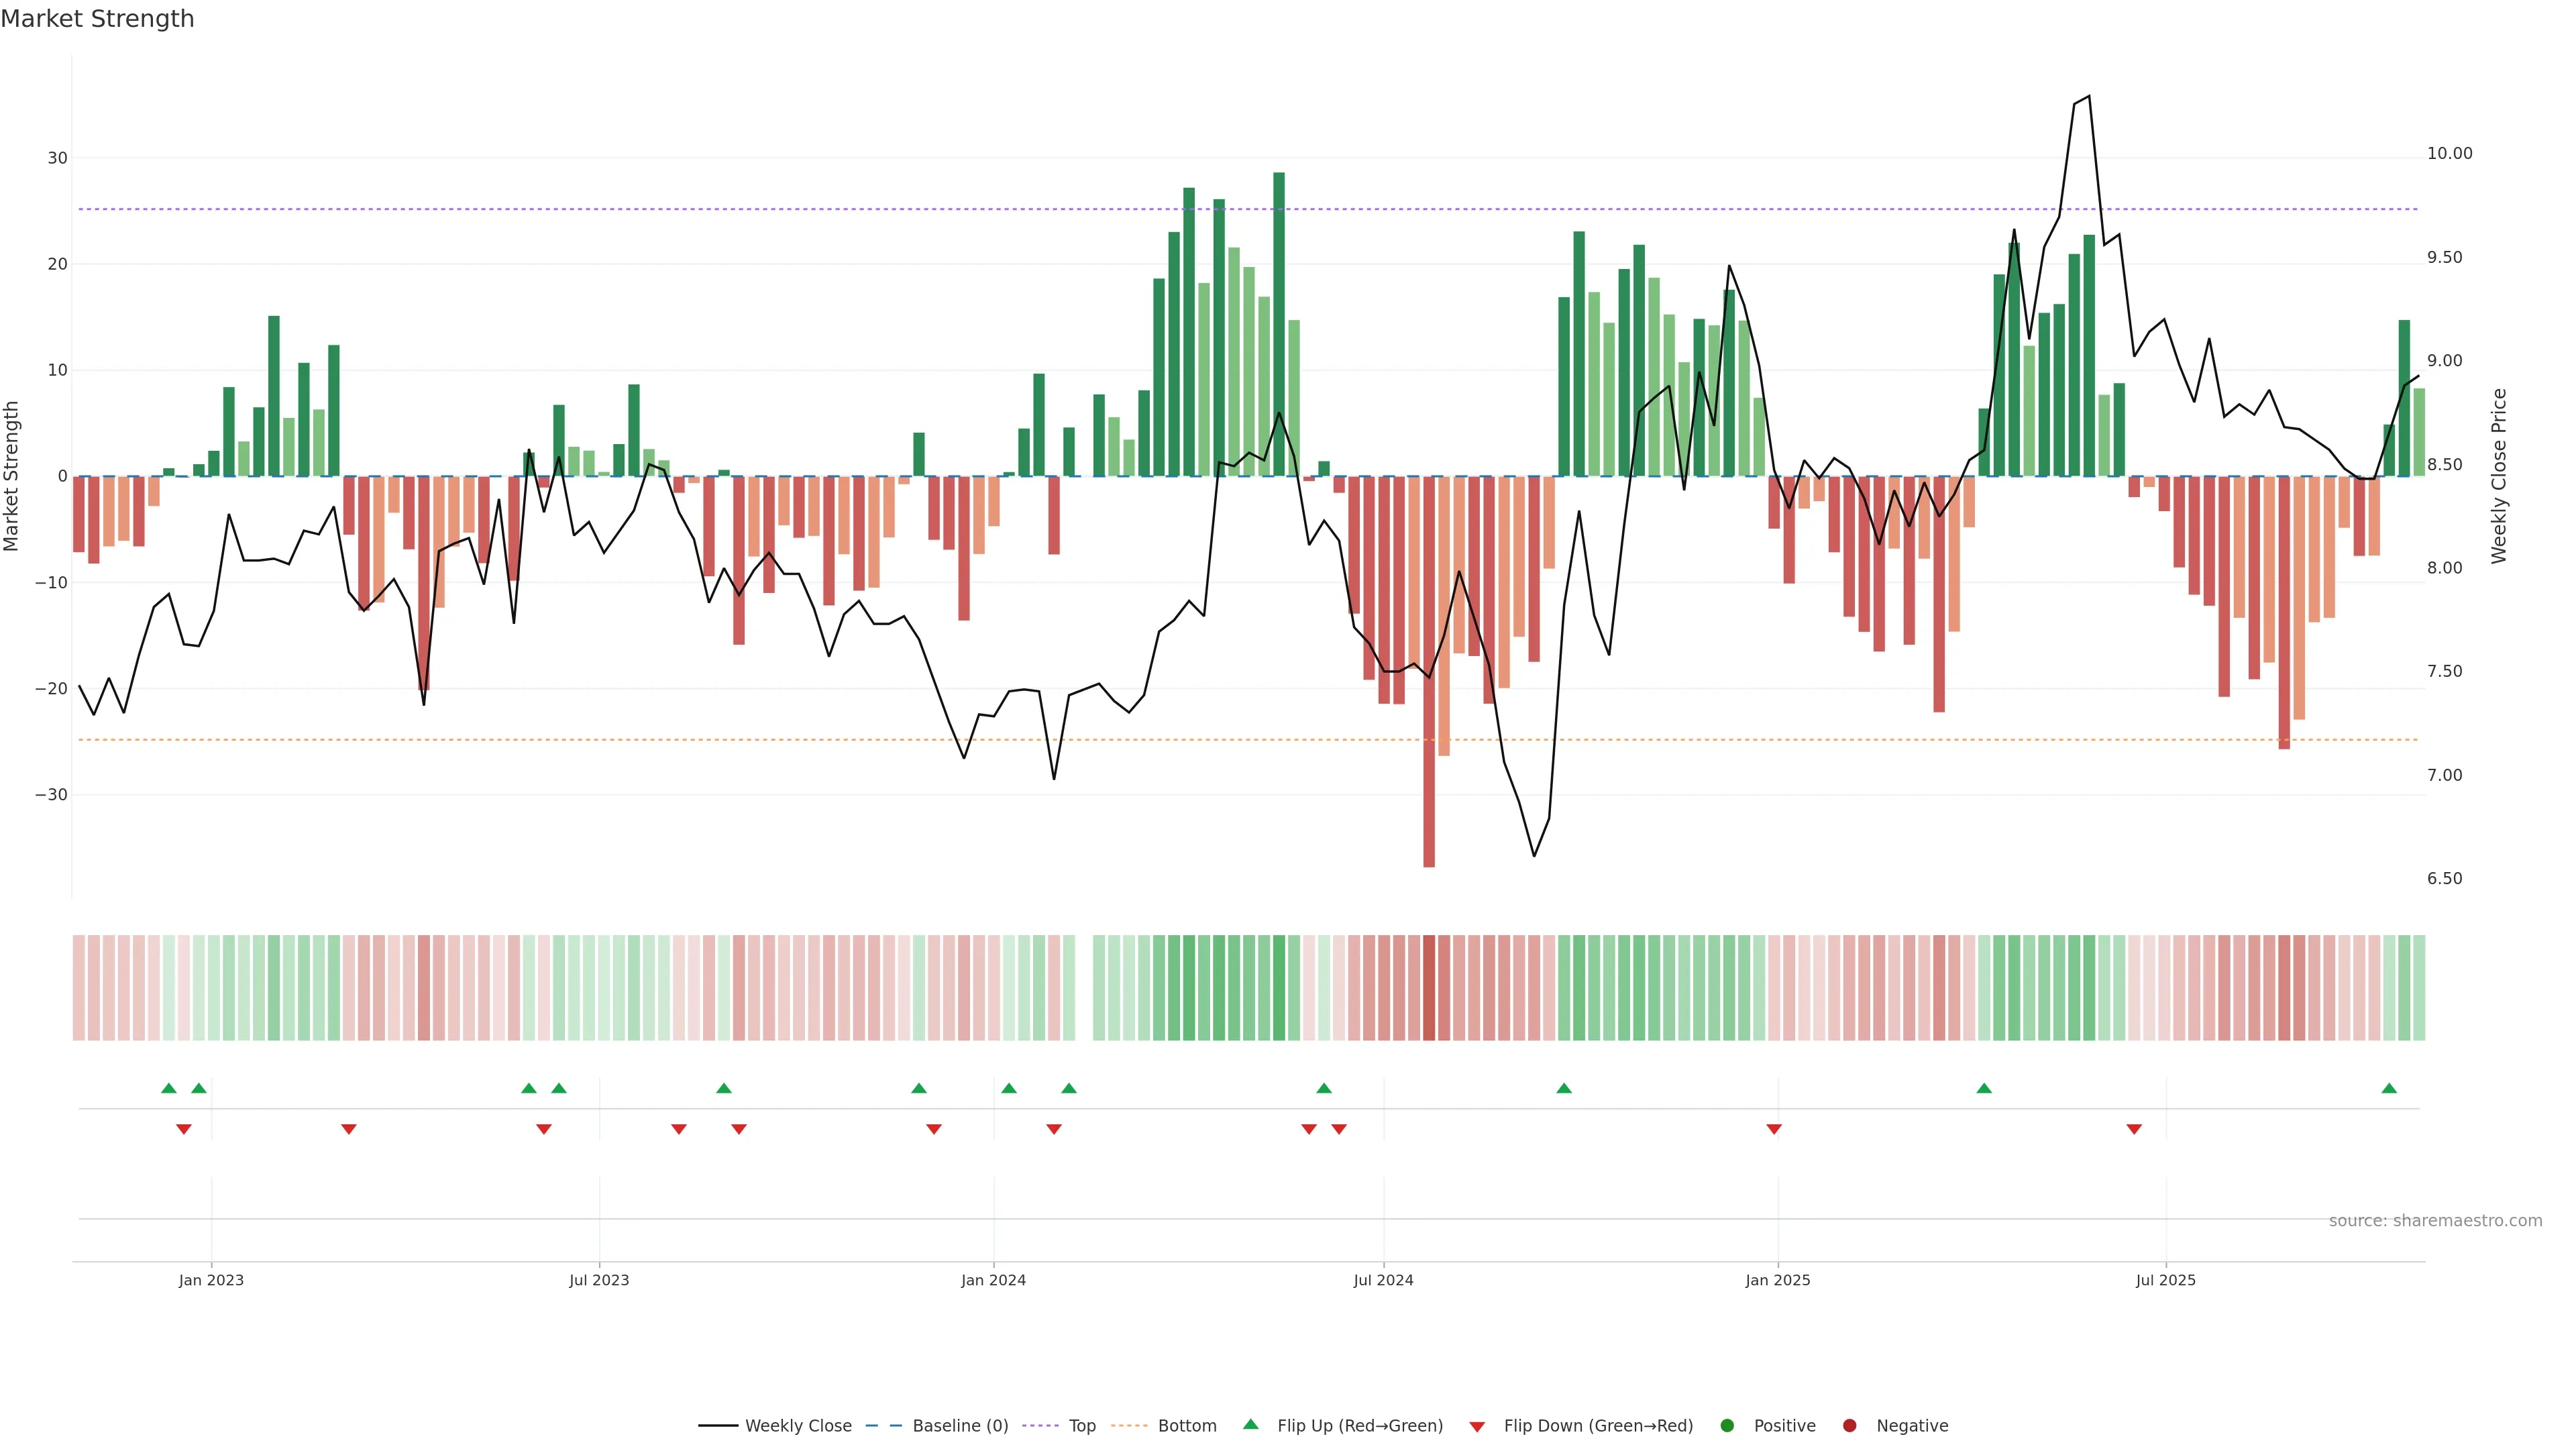Click the Jan 2024 x-axis label
The width and height of the screenshot is (2576, 1449).
pos(993,1280)
